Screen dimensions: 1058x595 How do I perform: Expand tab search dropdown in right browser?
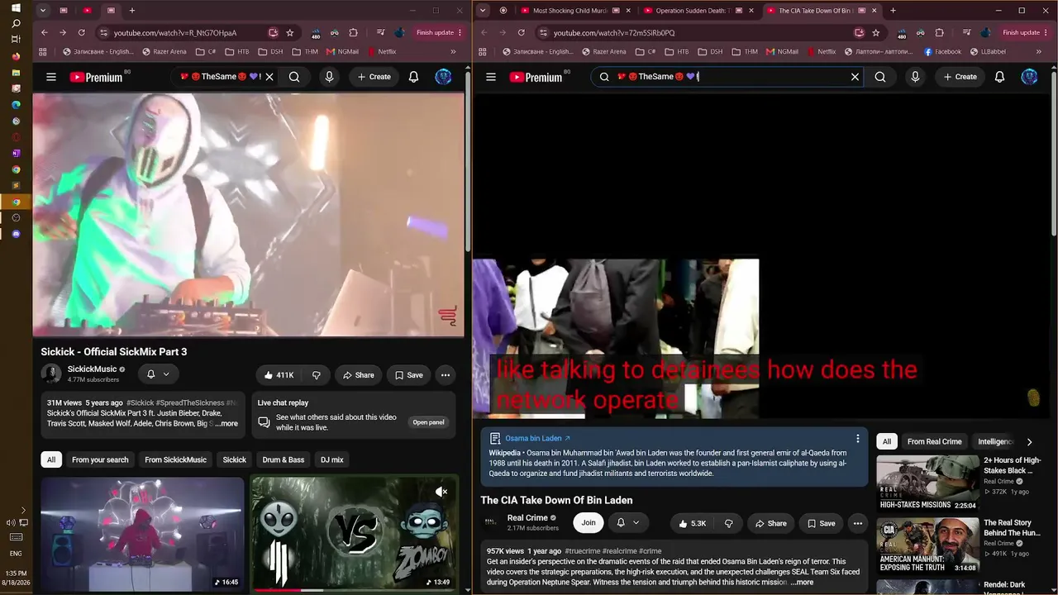(x=483, y=11)
